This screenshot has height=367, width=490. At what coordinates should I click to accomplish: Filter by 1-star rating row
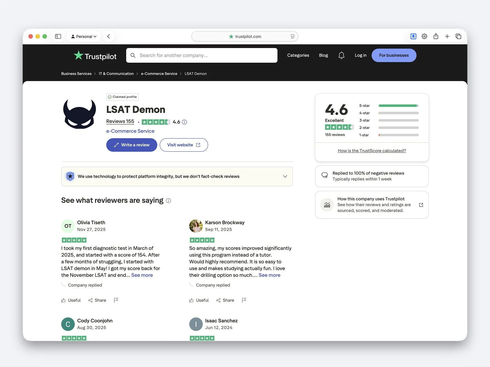click(389, 135)
